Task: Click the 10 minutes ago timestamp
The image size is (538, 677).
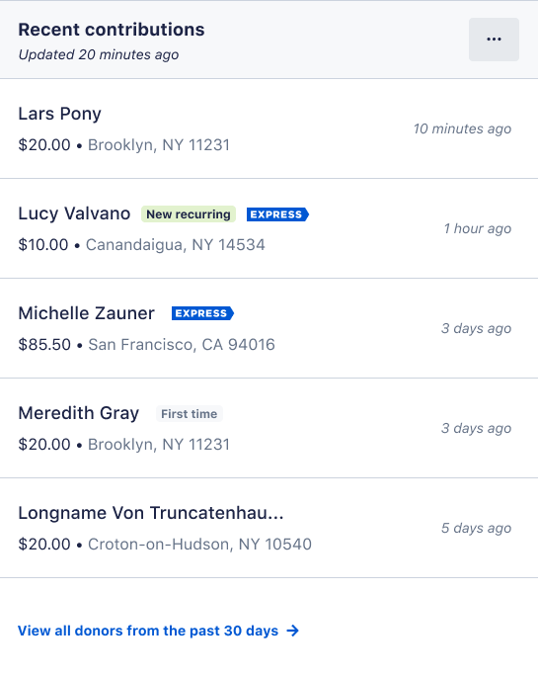Action: point(462,128)
